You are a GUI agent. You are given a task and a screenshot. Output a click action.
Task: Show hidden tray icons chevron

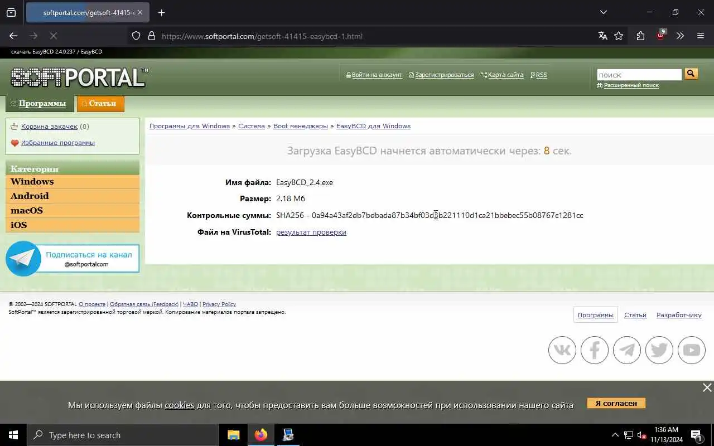pyautogui.click(x=615, y=435)
